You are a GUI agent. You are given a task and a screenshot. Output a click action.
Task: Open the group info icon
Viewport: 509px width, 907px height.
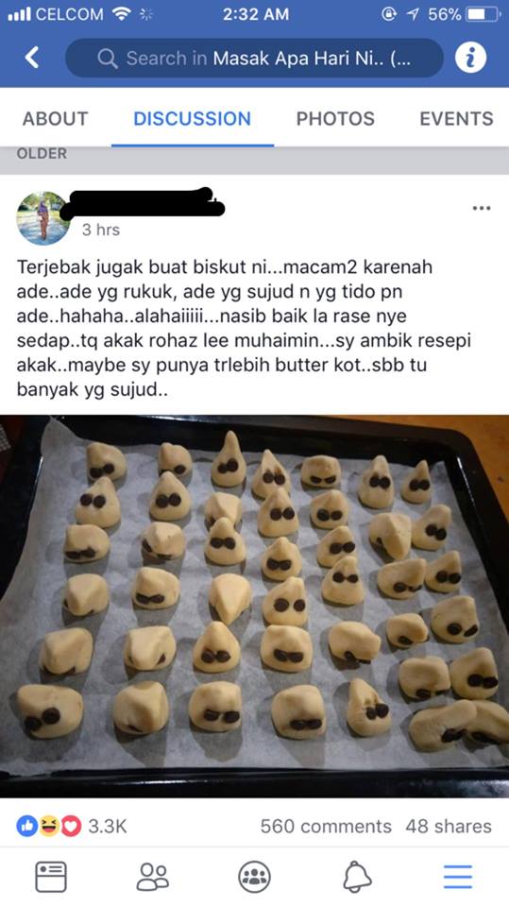tap(470, 58)
